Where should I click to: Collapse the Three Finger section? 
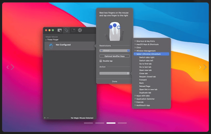(46, 40)
